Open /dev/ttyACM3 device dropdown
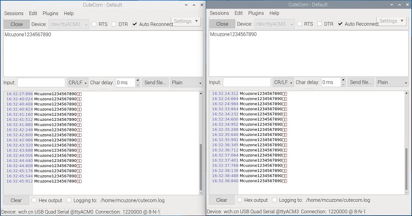The height and width of the screenshot is (216, 412). point(274,24)
